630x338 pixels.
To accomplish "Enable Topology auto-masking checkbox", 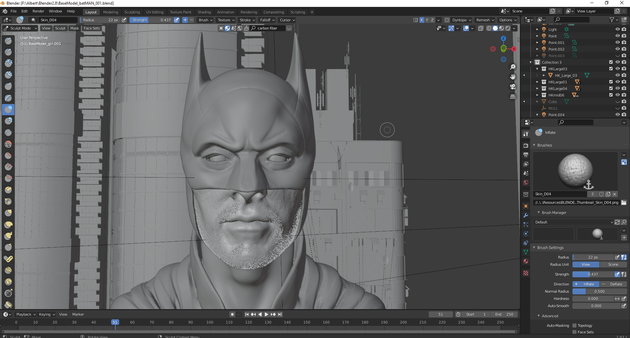I will (x=574, y=326).
